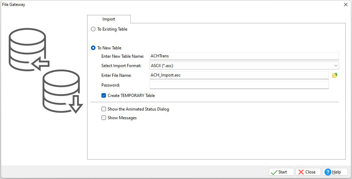Uncheck Create TEMPORARY Table checkbox
Screen dimensions: 352x179
click(104, 96)
